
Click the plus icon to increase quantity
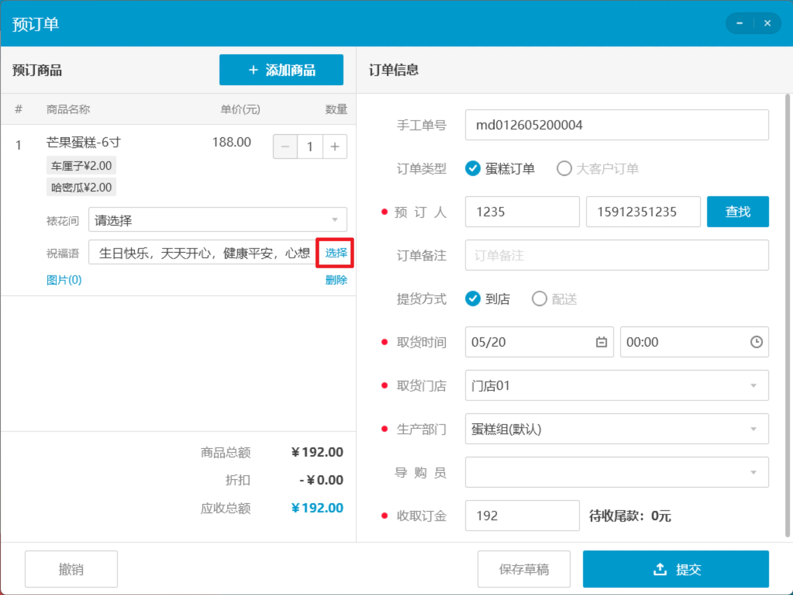click(x=335, y=147)
